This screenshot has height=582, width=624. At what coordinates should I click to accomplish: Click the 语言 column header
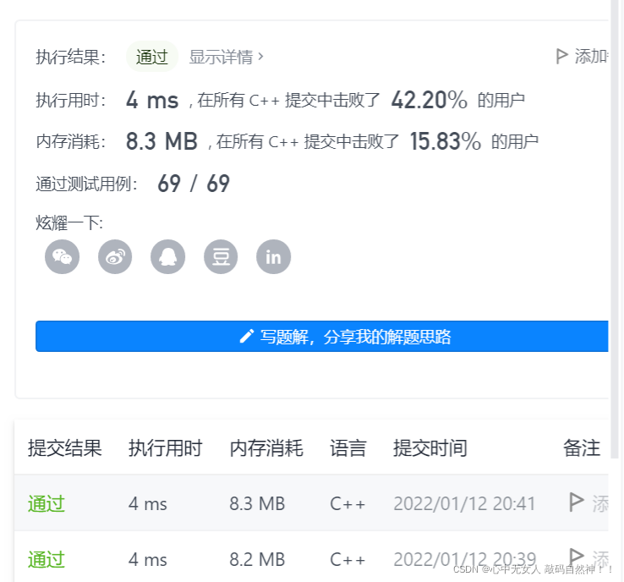(x=348, y=447)
